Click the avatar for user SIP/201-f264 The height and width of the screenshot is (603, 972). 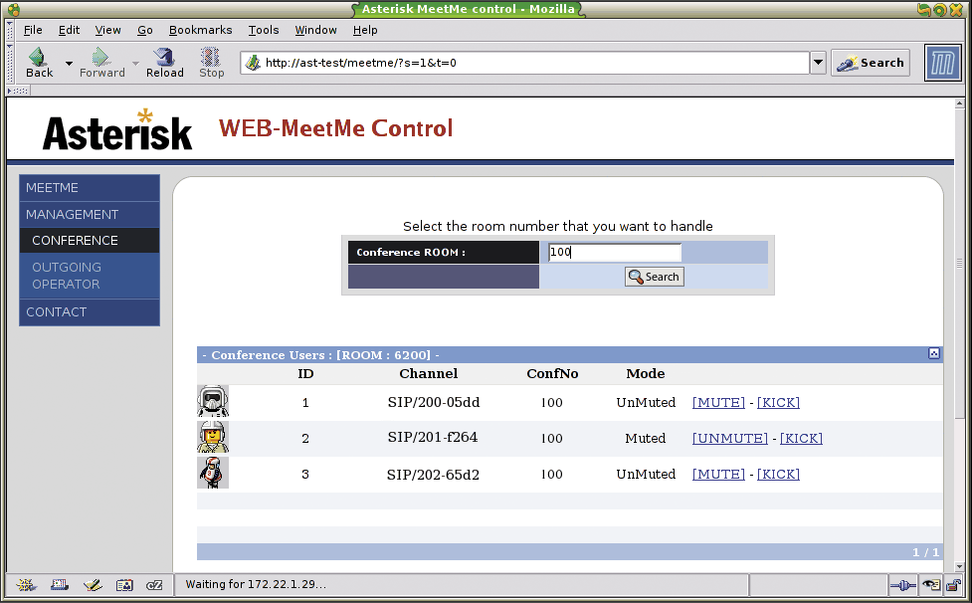tap(213, 437)
